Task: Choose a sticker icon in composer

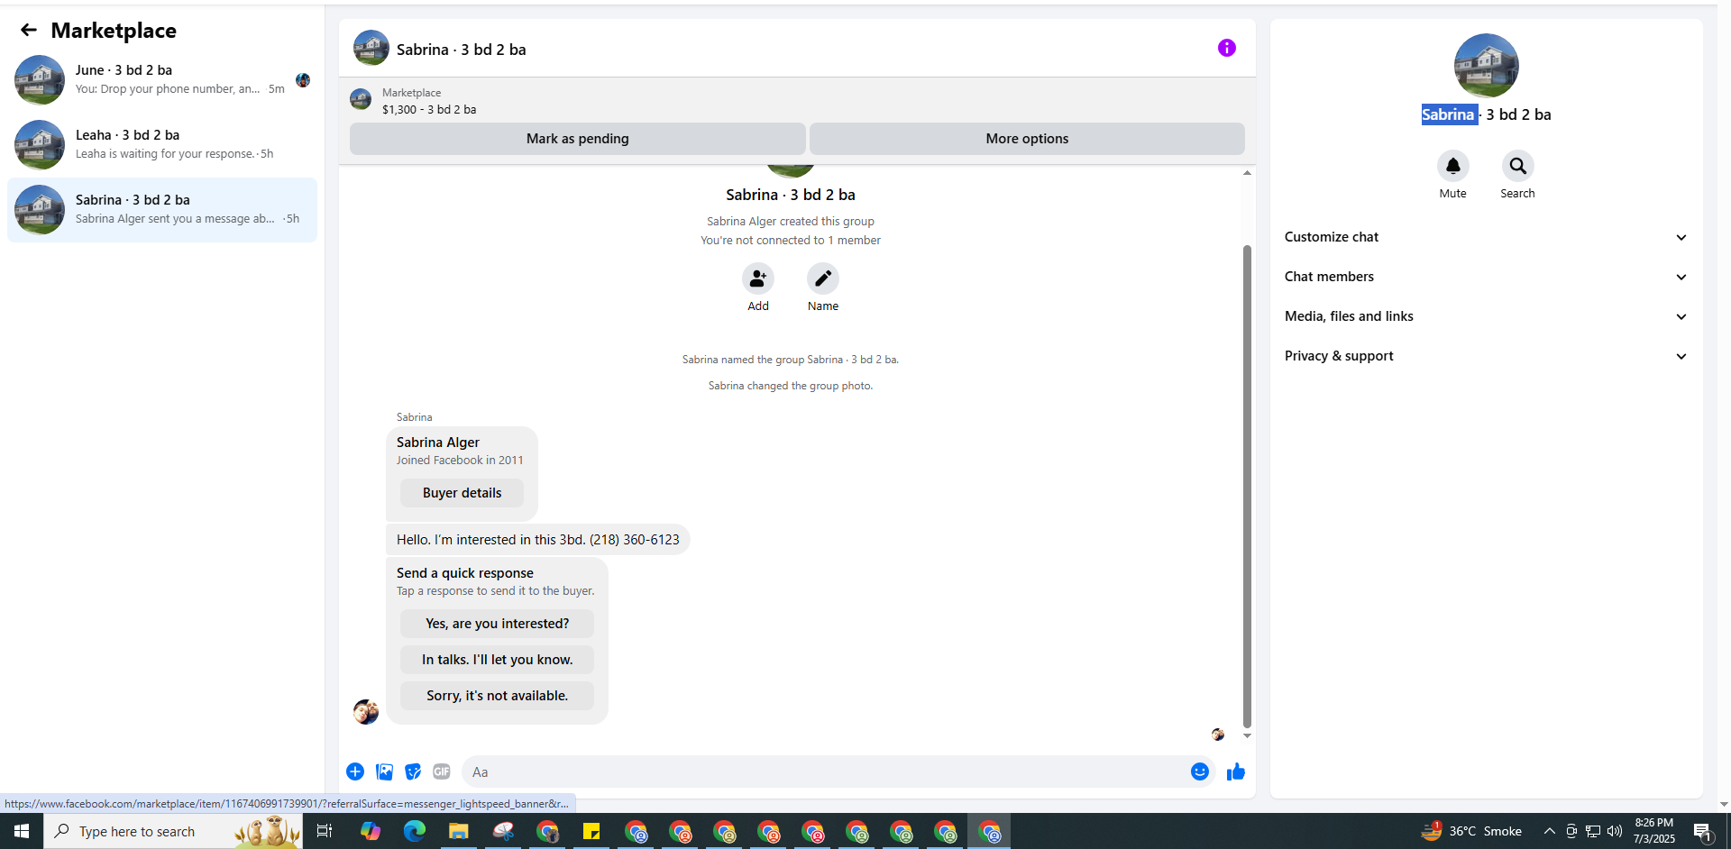Action: click(x=413, y=771)
